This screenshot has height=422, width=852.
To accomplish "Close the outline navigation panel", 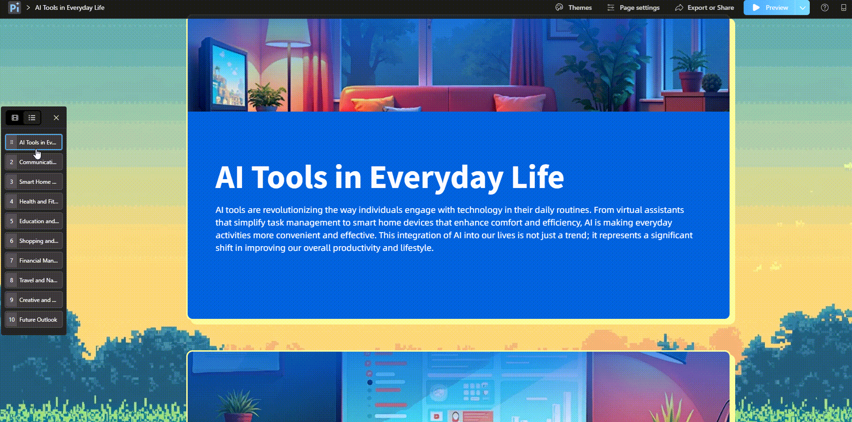I will [56, 118].
